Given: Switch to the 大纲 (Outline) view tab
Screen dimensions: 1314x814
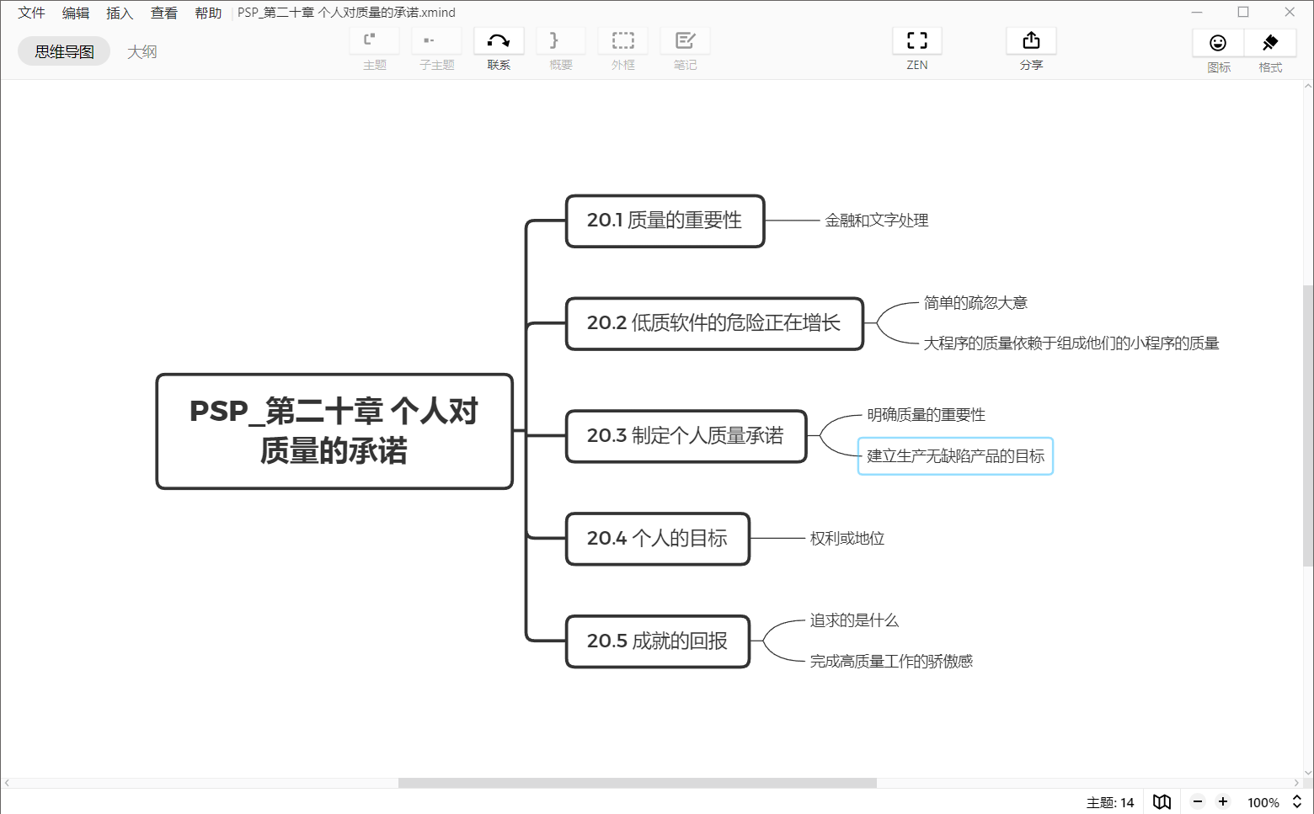Looking at the screenshot, I should click(142, 51).
